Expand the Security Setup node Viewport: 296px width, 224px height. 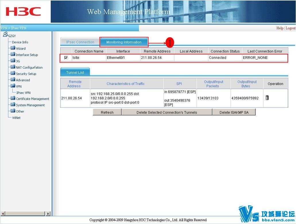pos(13,73)
